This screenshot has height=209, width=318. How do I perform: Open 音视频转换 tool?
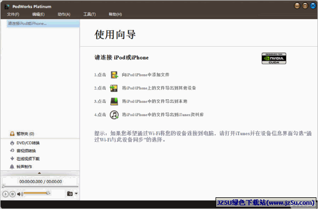point(26,151)
